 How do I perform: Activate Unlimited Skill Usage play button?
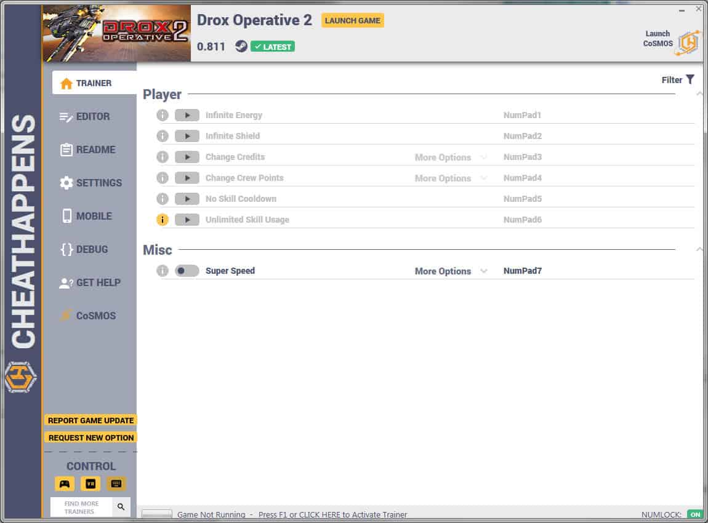point(187,220)
